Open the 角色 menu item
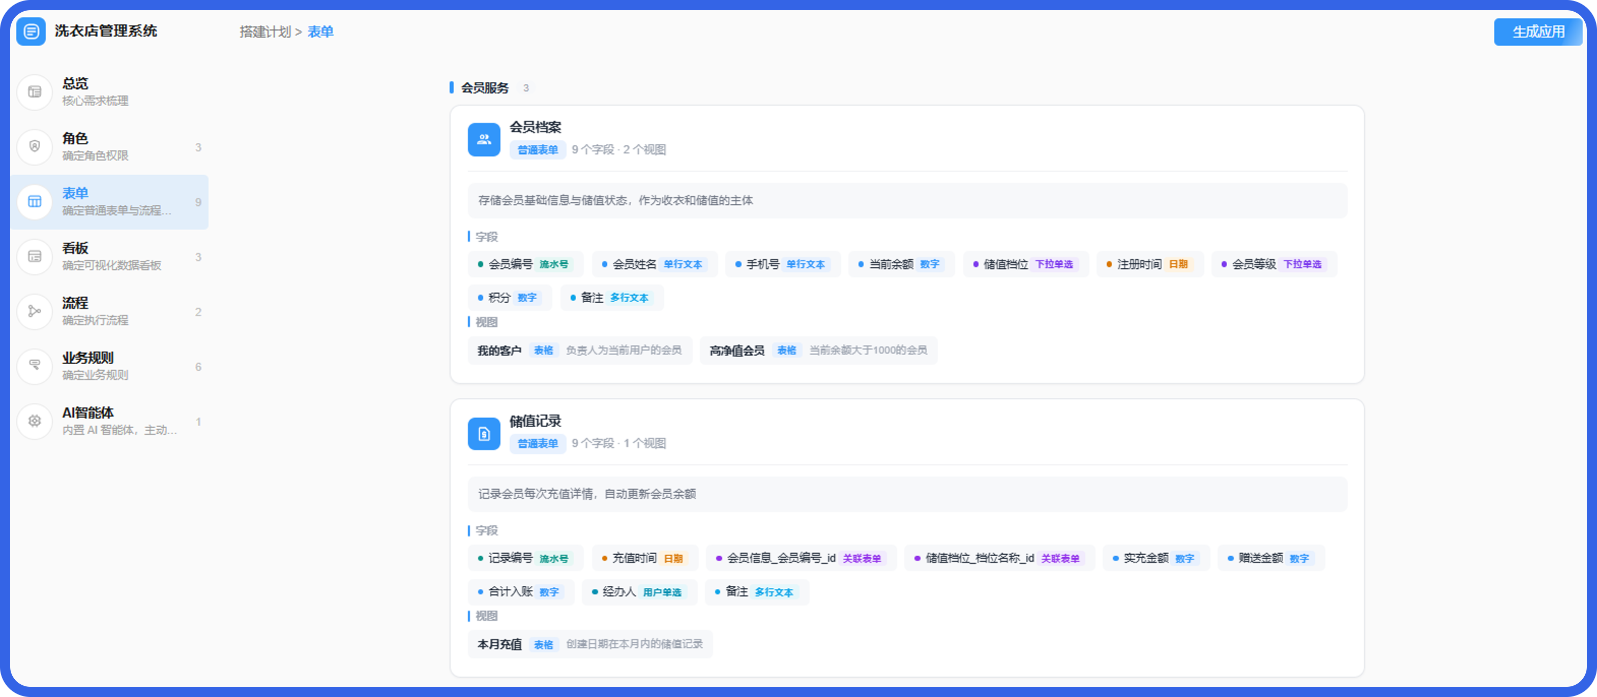The width and height of the screenshot is (1597, 697). coord(110,147)
